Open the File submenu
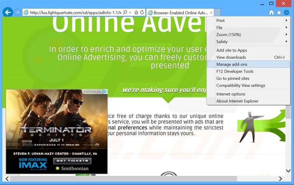The image size is (294, 185). 249,28
